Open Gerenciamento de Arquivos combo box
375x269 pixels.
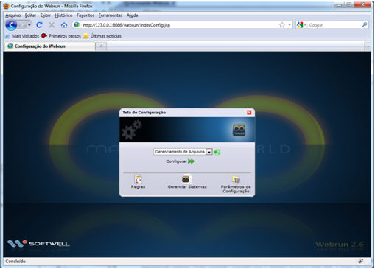click(183, 152)
